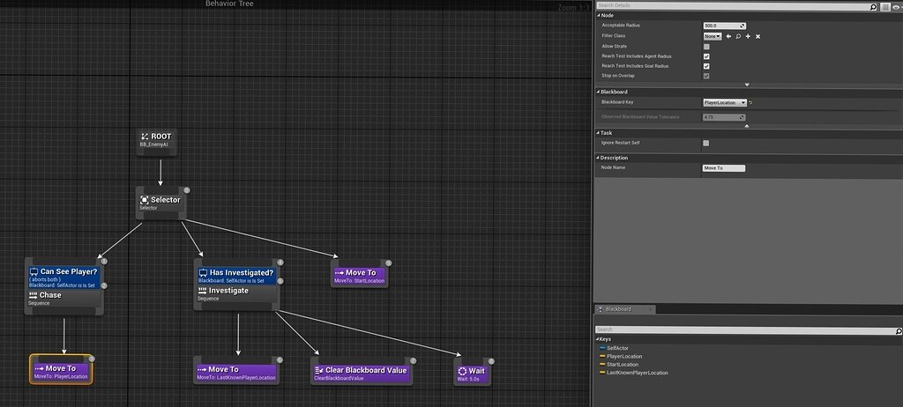Open the Details property matrix grid icon

click(x=885, y=6)
